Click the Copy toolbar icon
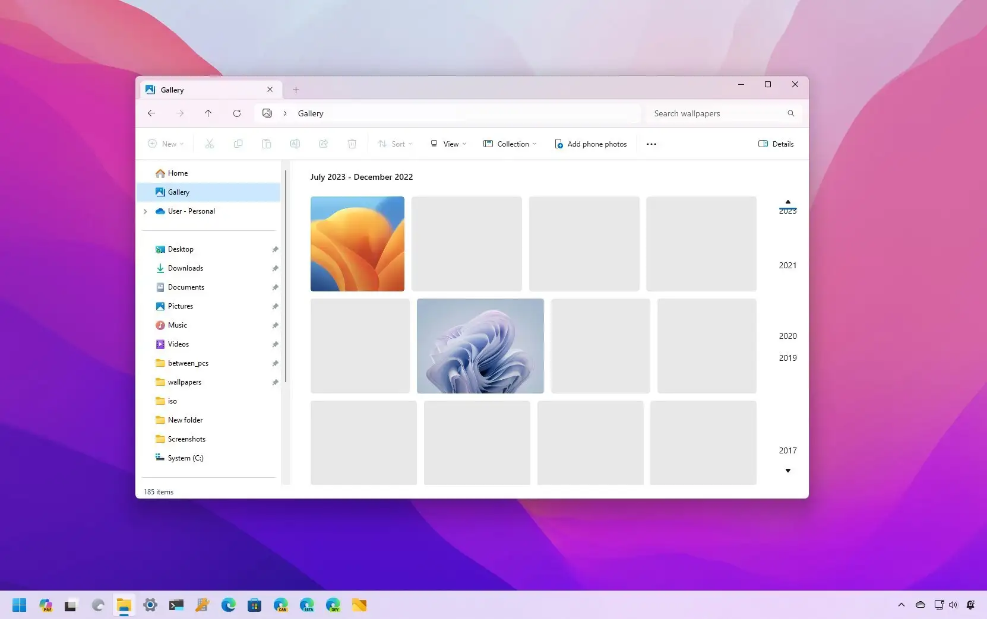Viewport: 987px width, 619px height. [238, 144]
